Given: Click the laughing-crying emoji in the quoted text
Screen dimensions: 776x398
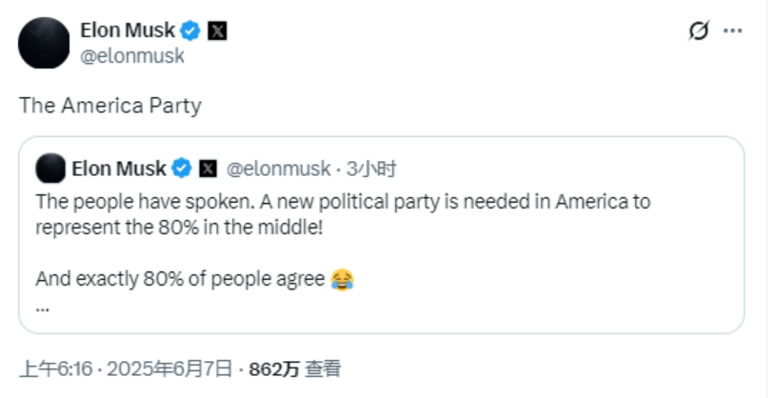Looking at the screenshot, I should pyautogui.click(x=342, y=280).
